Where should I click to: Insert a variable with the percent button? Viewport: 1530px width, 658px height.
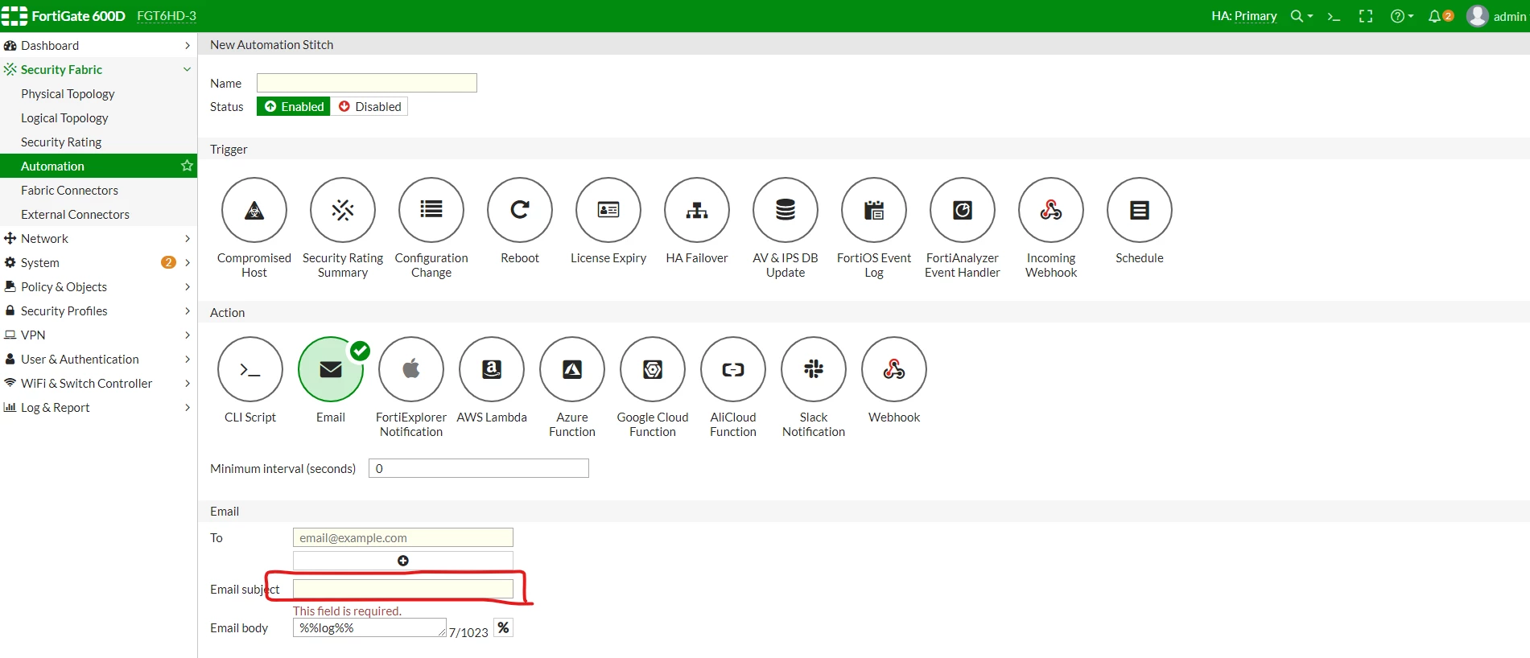(503, 627)
